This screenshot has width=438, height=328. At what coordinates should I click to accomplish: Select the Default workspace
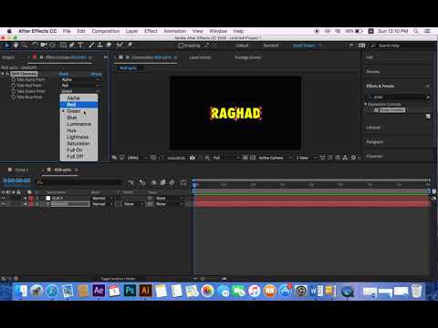pyautogui.click(x=242, y=46)
